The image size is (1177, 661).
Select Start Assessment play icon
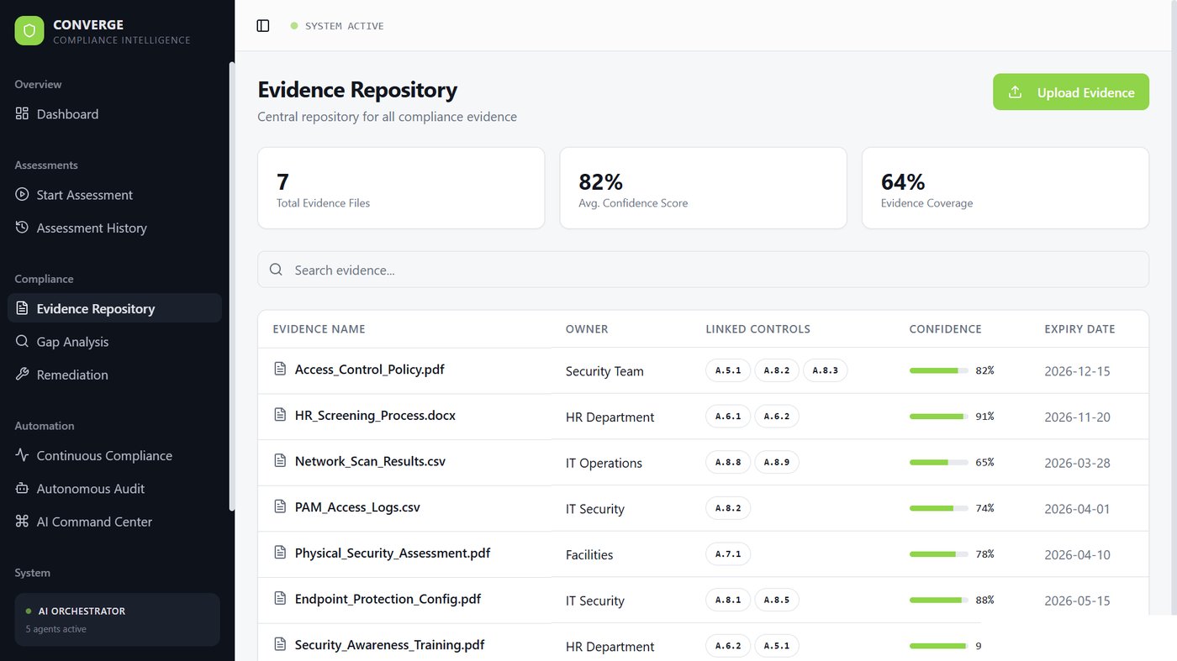(22, 194)
